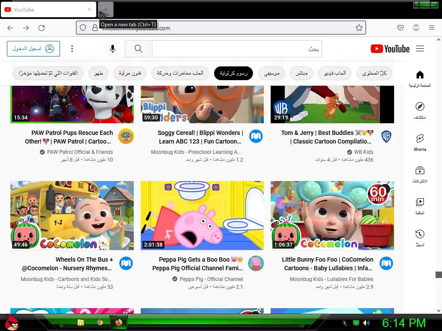Open Angry Birds start button
The height and width of the screenshot is (331, 442).
pos(11,322)
